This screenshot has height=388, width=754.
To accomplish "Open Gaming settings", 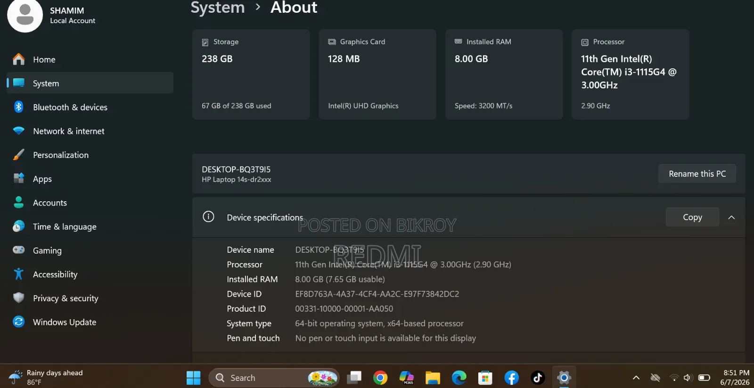I will pos(90,250).
